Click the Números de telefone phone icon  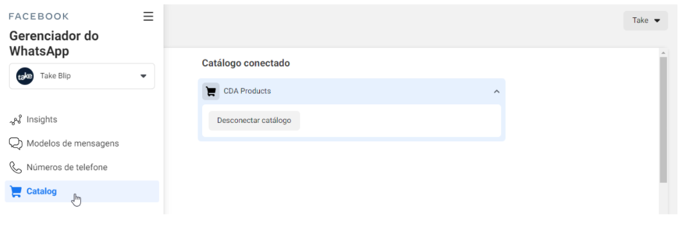point(15,168)
